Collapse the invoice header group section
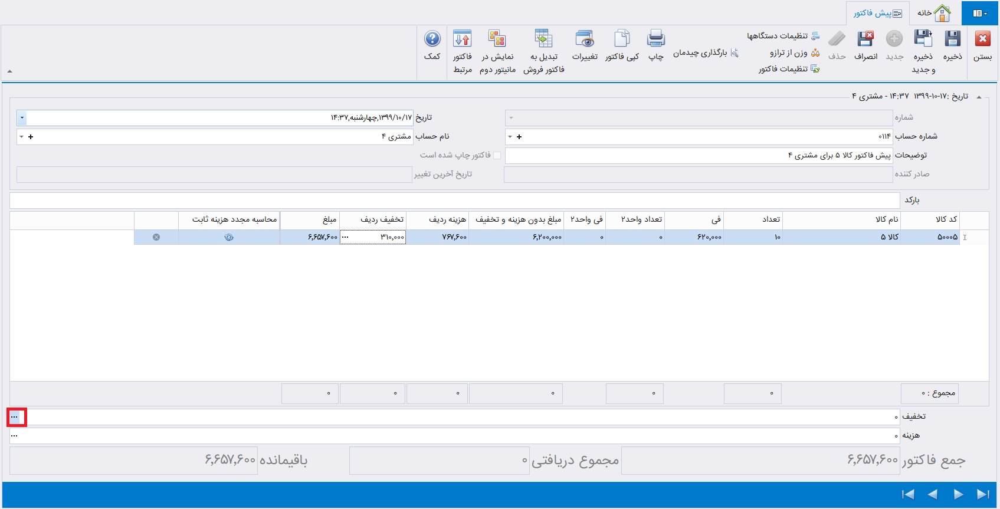The image size is (1000, 509). tap(979, 97)
